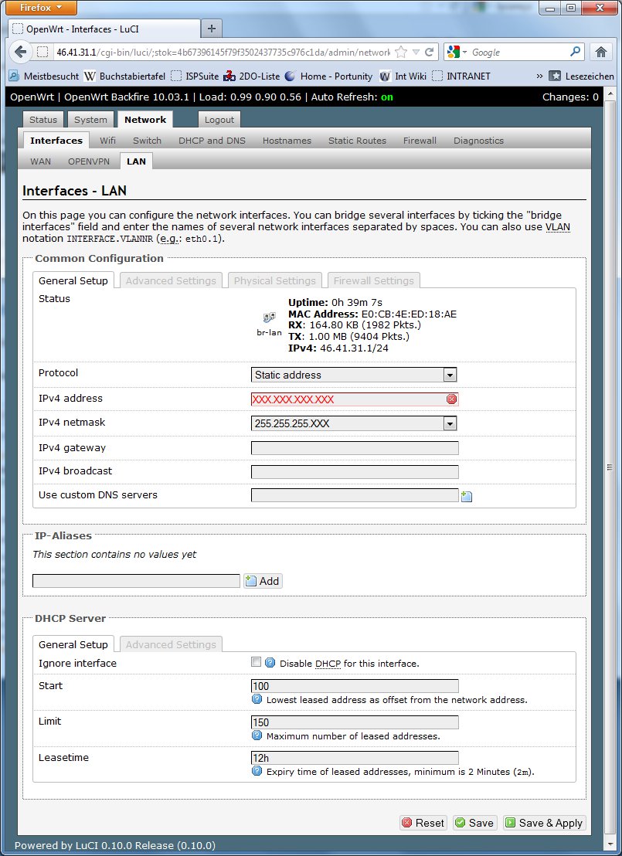Image resolution: width=622 pixels, height=856 pixels.
Task: Click the Save & Apply button
Action: click(544, 823)
